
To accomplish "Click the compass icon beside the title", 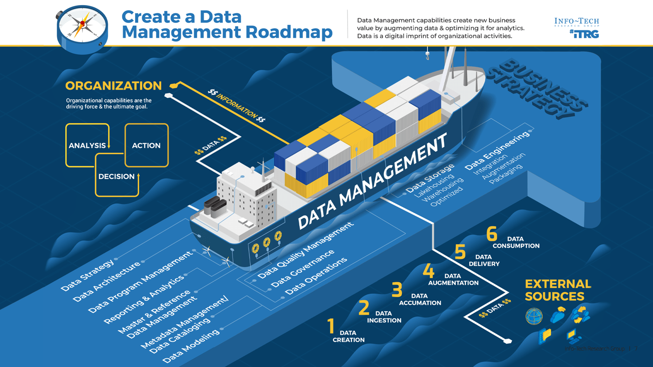I will [x=82, y=29].
